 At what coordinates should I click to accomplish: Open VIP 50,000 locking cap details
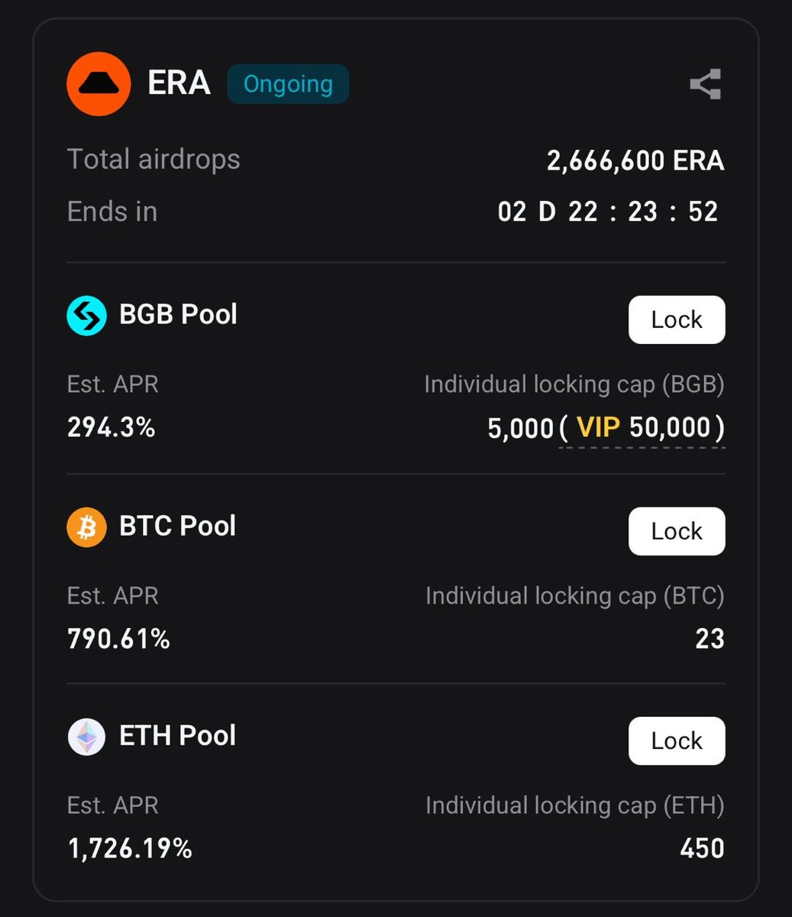[x=642, y=428]
